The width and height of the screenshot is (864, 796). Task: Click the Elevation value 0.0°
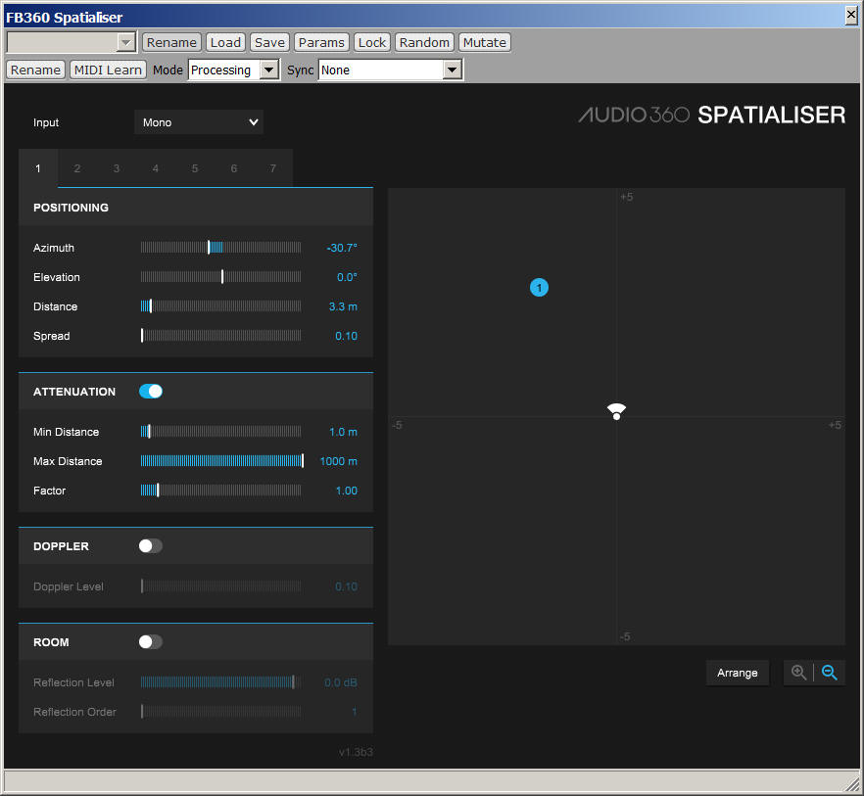[347, 277]
